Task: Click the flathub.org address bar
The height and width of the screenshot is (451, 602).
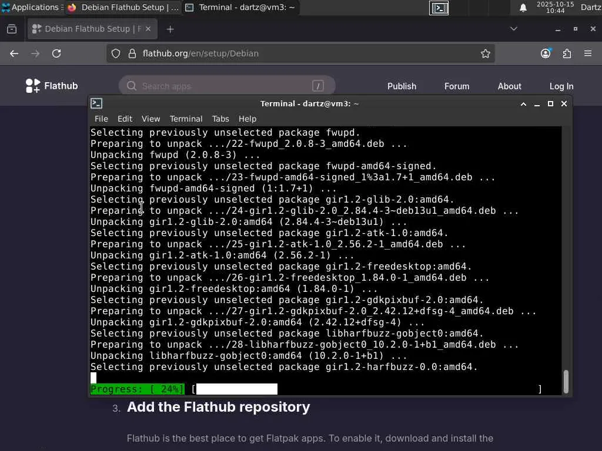Action: pyautogui.click(x=299, y=53)
